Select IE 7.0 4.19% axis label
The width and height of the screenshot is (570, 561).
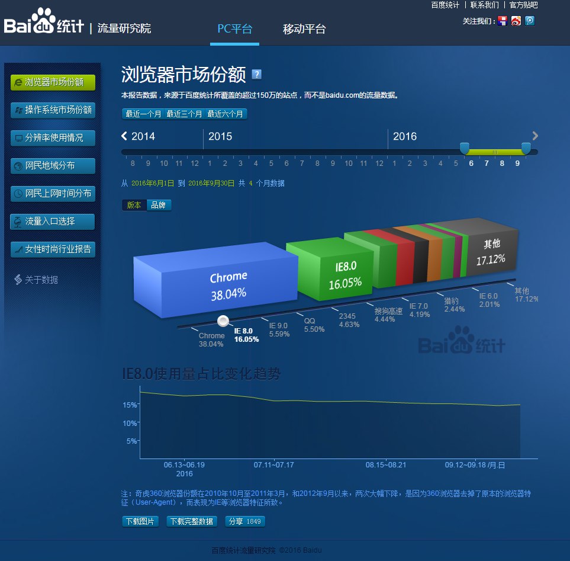tap(420, 310)
